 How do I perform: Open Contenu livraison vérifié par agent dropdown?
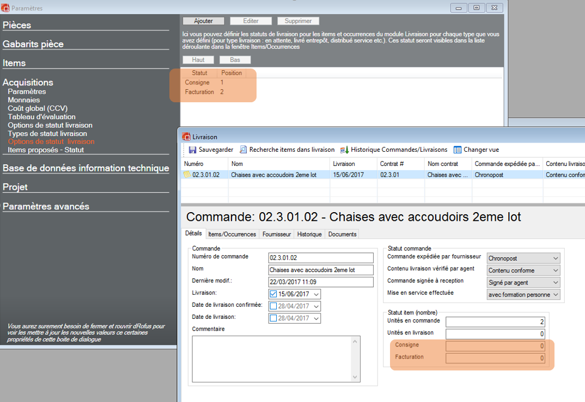555,270
